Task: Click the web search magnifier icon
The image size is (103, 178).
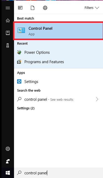Action: (x=19, y=99)
